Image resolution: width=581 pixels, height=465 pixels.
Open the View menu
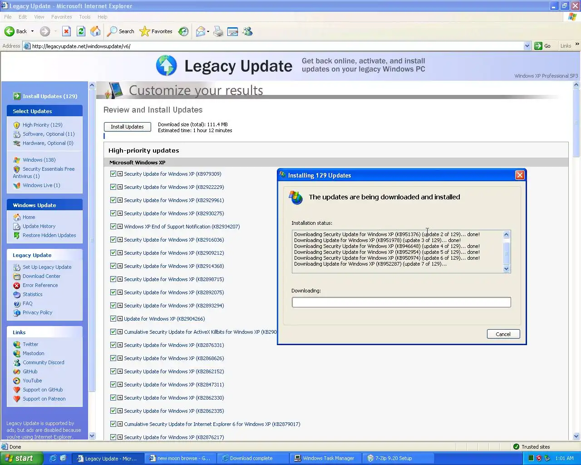[39, 17]
